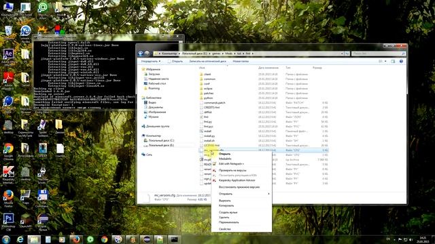The width and height of the screenshot is (435, 244).
Task: Expand the address bar history dropdown
Action: (342, 54)
